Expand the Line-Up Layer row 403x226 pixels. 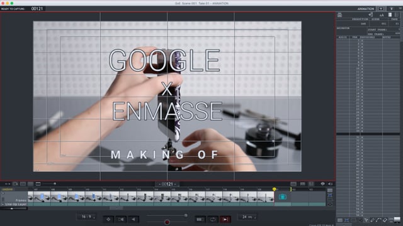[3, 204]
